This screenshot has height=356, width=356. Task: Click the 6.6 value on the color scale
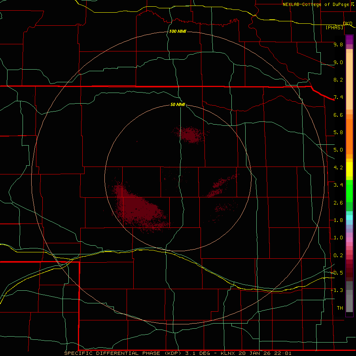[x=338, y=115]
